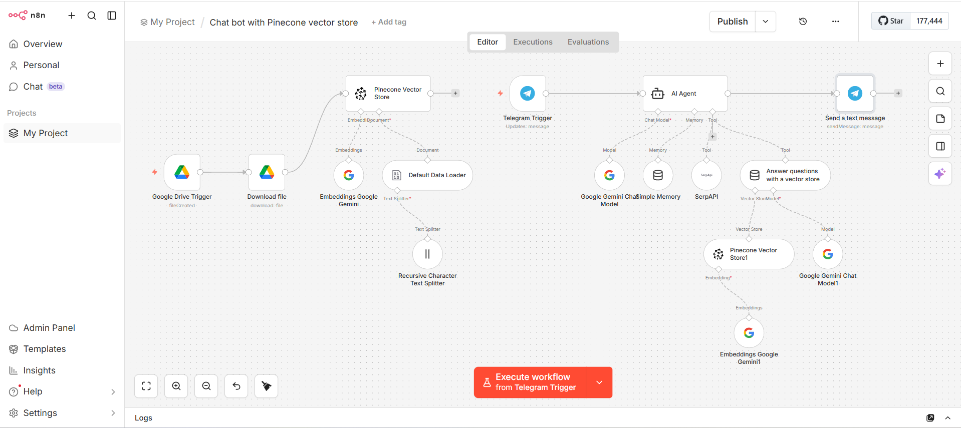Open the workflow three-dots menu

[835, 22]
